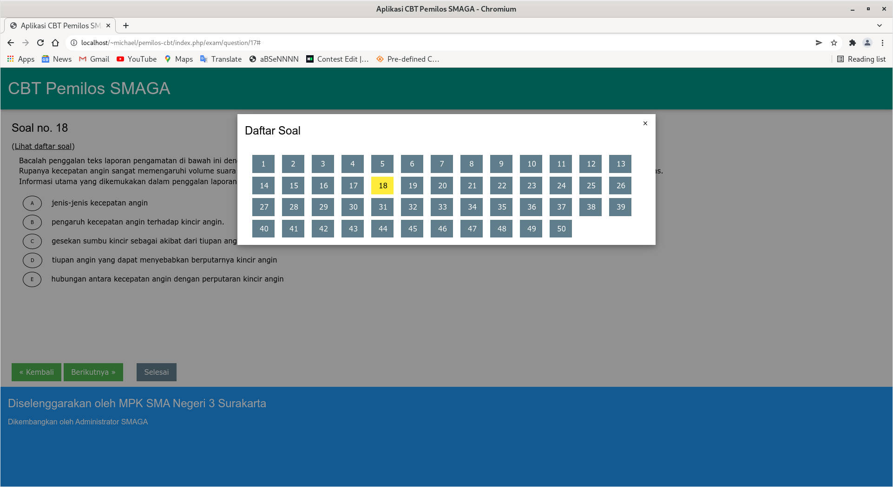The height and width of the screenshot is (487, 893).
Task: Pick answer option E radio circle
Action: (x=32, y=279)
